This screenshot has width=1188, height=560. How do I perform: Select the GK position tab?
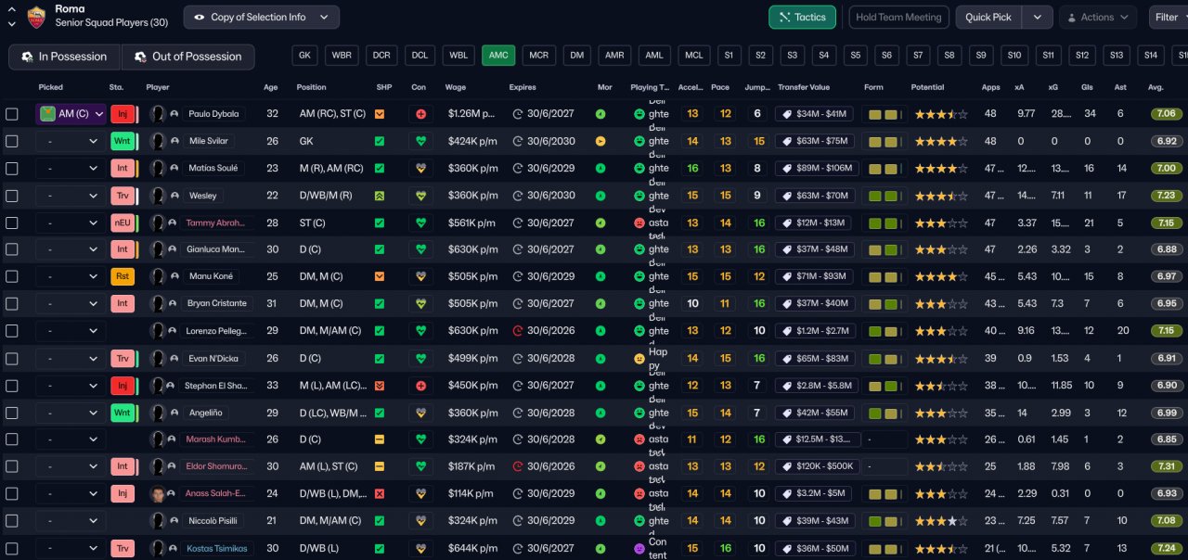click(304, 56)
